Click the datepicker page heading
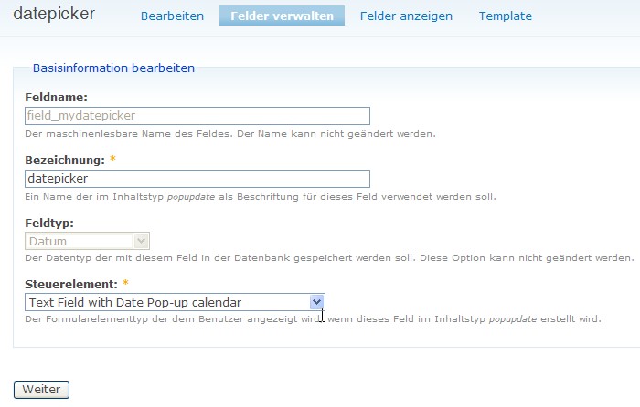Screen dimensions: 640x407 [54, 15]
